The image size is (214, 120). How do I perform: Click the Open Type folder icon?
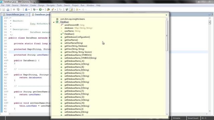[x=48, y=10]
